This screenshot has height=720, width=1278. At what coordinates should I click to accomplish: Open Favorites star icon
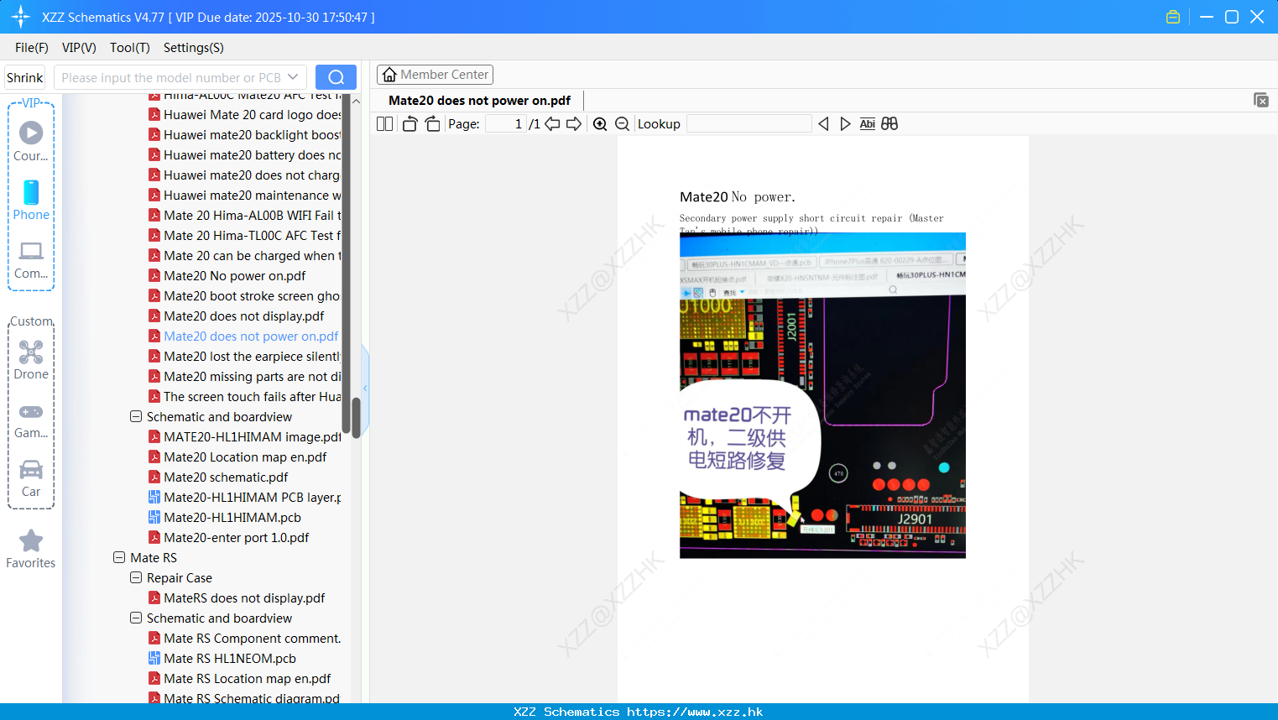tap(31, 549)
